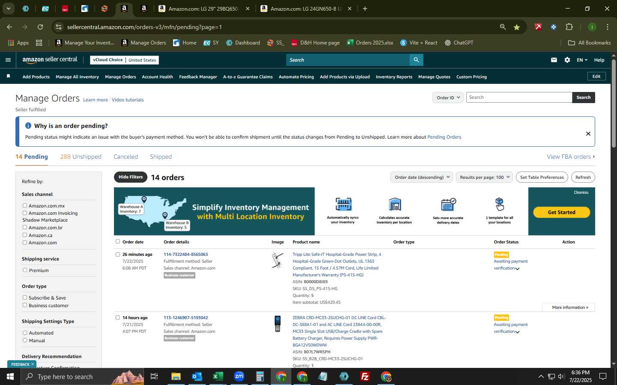Screen dimensions: 617x385
Task: Open Zoom from the taskbar
Action: point(239,376)
